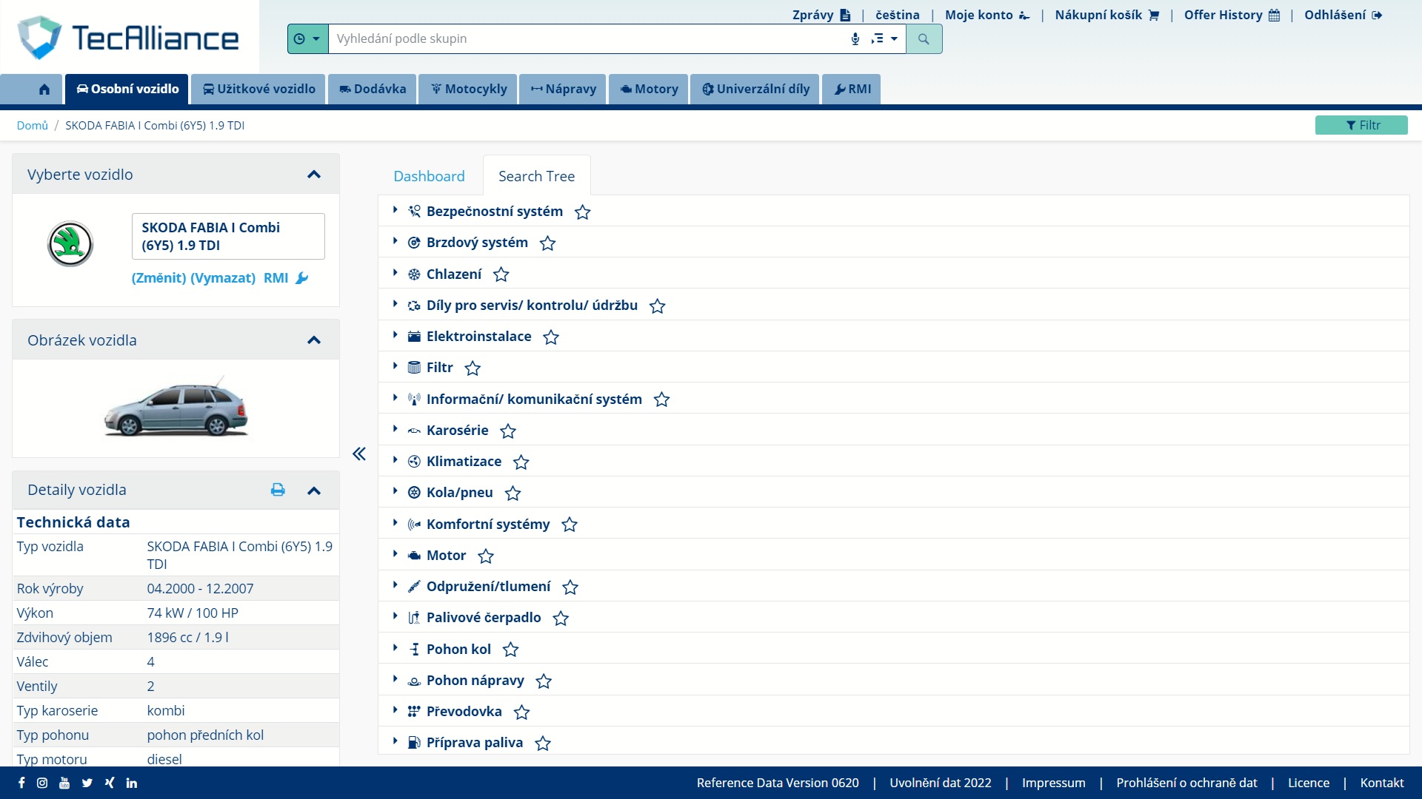Expand Díly pro servis tree node arrow

coord(395,305)
